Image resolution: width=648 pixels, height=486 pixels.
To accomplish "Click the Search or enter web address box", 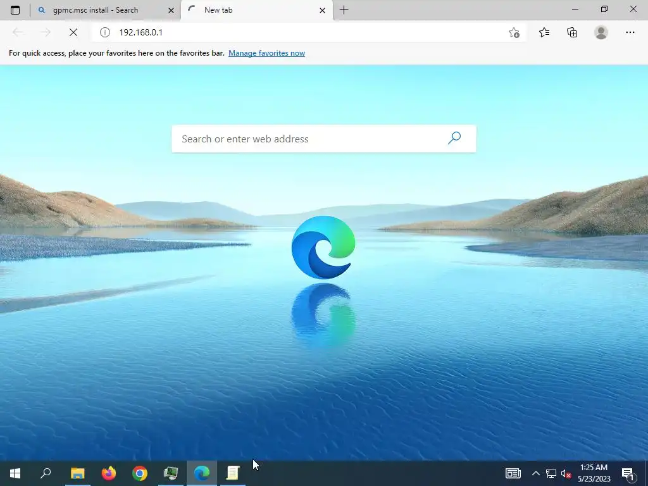I will (x=324, y=139).
